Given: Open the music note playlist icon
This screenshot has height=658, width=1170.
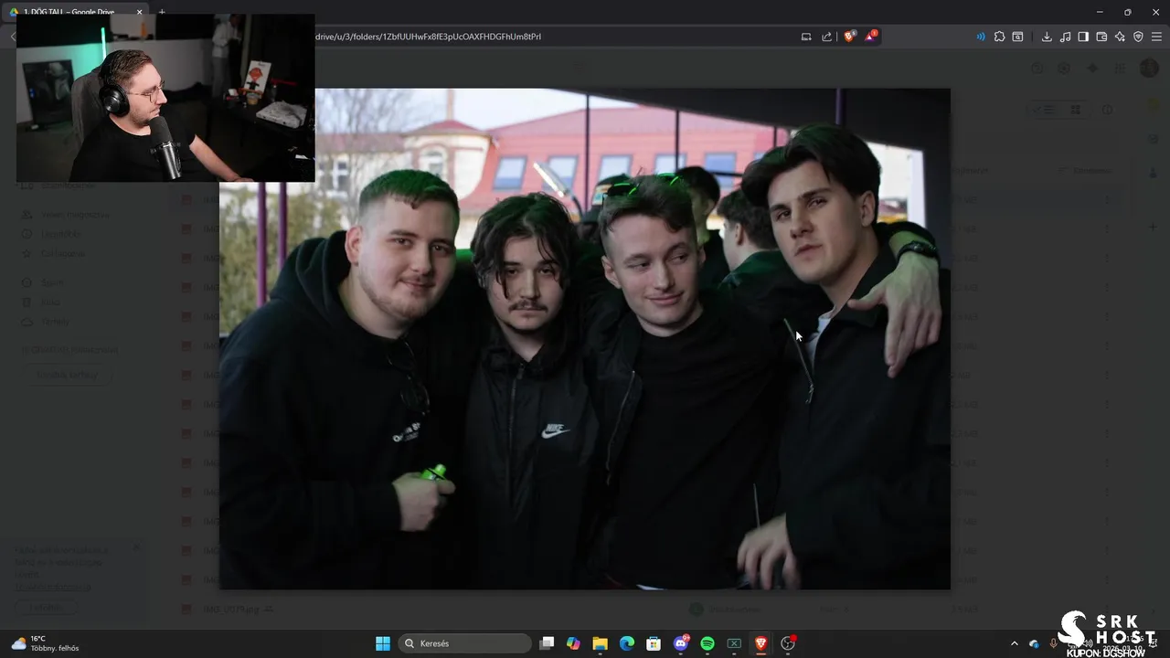Looking at the screenshot, I should coord(1065,37).
